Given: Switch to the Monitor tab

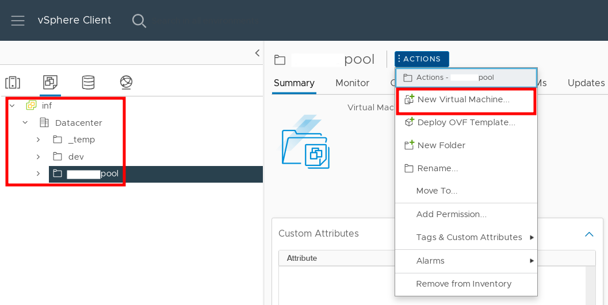Looking at the screenshot, I should (352, 83).
